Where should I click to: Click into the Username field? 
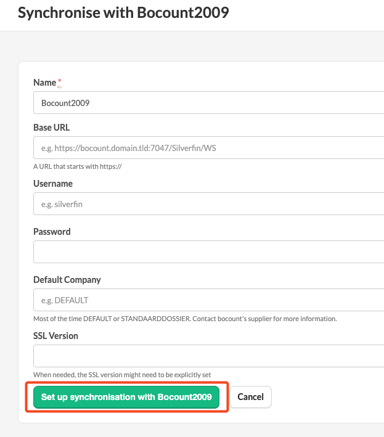[209, 204]
